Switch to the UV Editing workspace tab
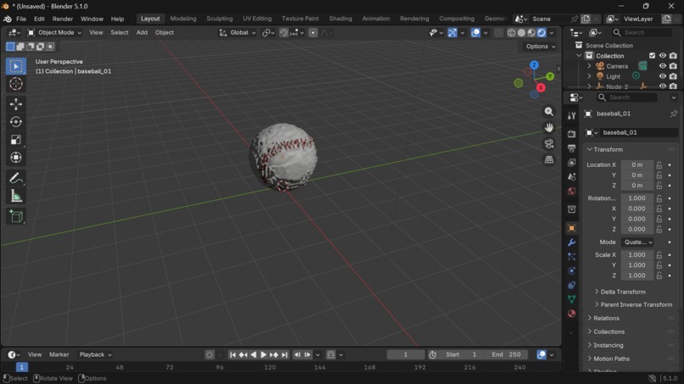The image size is (684, 384). click(257, 19)
